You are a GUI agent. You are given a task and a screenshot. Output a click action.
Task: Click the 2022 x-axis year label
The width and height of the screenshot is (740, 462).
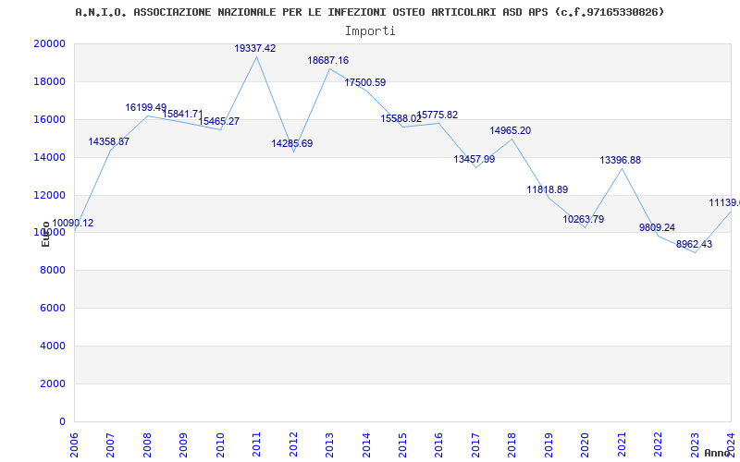click(x=658, y=444)
